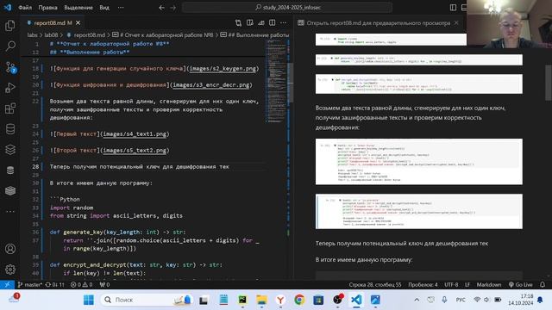This screenshot has width=552, height=310.
Task: Open the Manage gear icon
Action: pos(10,270)
